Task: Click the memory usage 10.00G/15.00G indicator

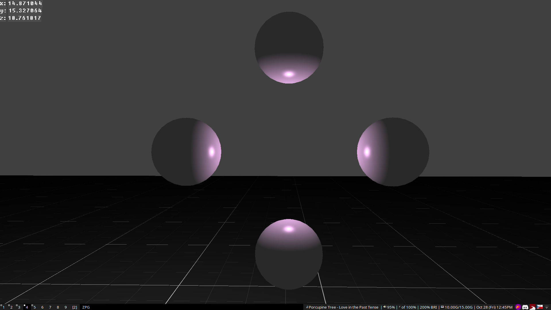Action: 458,307
